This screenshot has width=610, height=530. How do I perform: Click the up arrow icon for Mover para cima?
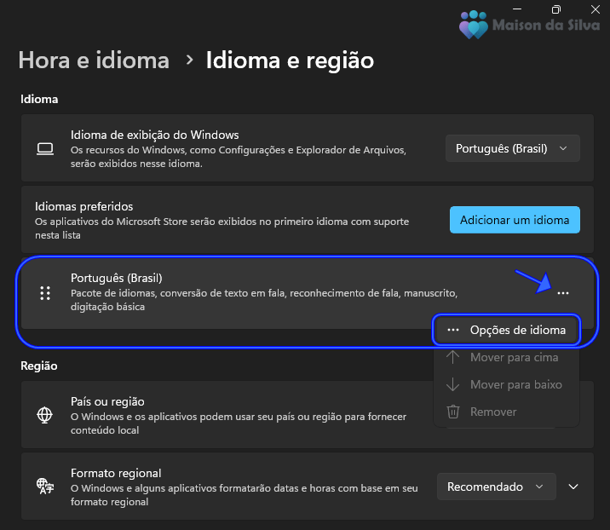click(x=452, y=357)
